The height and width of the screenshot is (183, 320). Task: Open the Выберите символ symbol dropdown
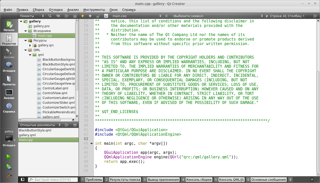(x=218, y=16)
